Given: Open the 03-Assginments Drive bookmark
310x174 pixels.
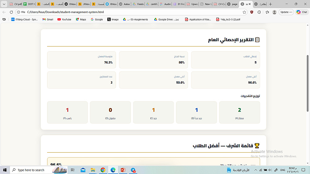Looking at the screenshot, I should tap(135, 20).
